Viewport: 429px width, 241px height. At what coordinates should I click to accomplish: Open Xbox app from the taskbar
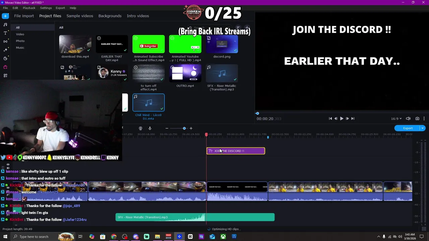[x=223, y=237]
